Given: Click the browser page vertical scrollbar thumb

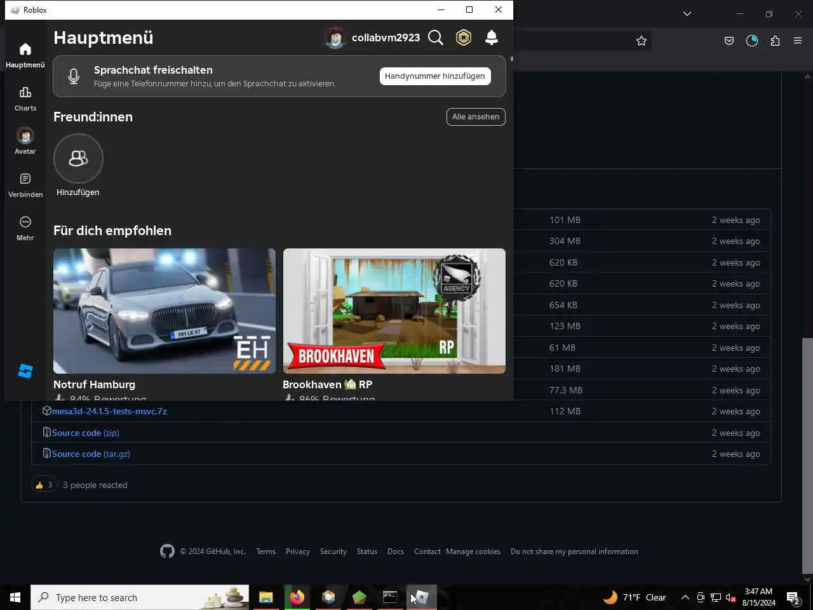Looking at the screenshot, I should pyautogui.click(x=807, y=456).
